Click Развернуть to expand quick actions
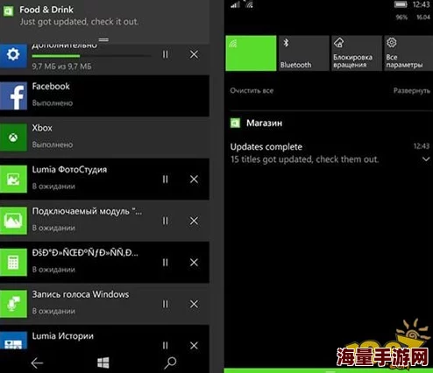Screen dimensions: 433x373 pyautogui.click(x=412, y=90)
